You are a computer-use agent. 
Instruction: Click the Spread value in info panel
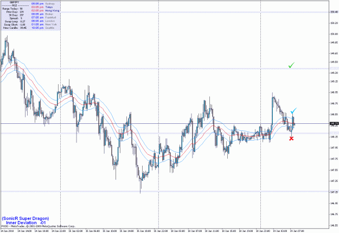[x=21, y=18]
